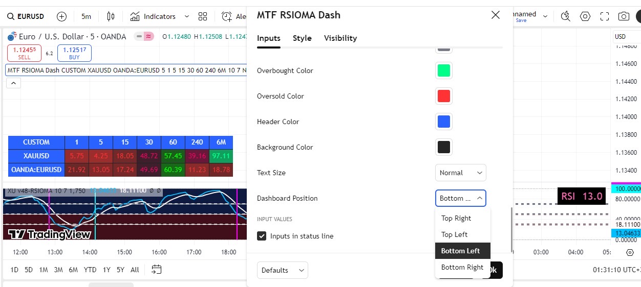Image resolution: width=641 pixels, height=287 pixels.
Task: Take a chart snapshot with camera icon
Action: (624, 16)
